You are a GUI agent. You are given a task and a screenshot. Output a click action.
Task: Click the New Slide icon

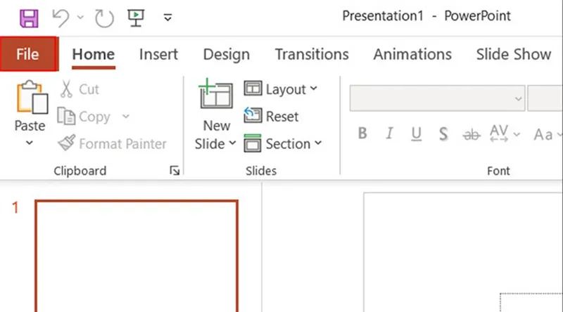coord(216,95)
